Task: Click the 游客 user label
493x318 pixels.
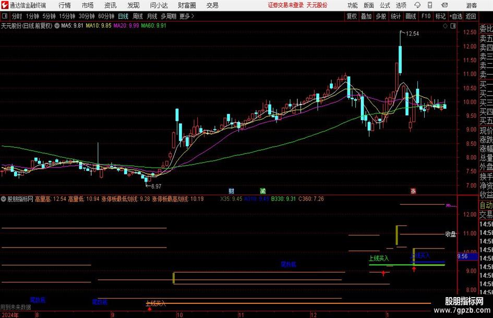Action: click(472, 5)
